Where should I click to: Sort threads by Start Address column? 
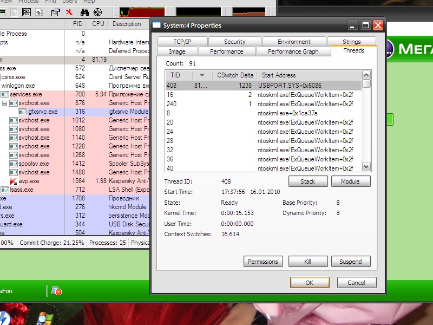coord(309,75)
